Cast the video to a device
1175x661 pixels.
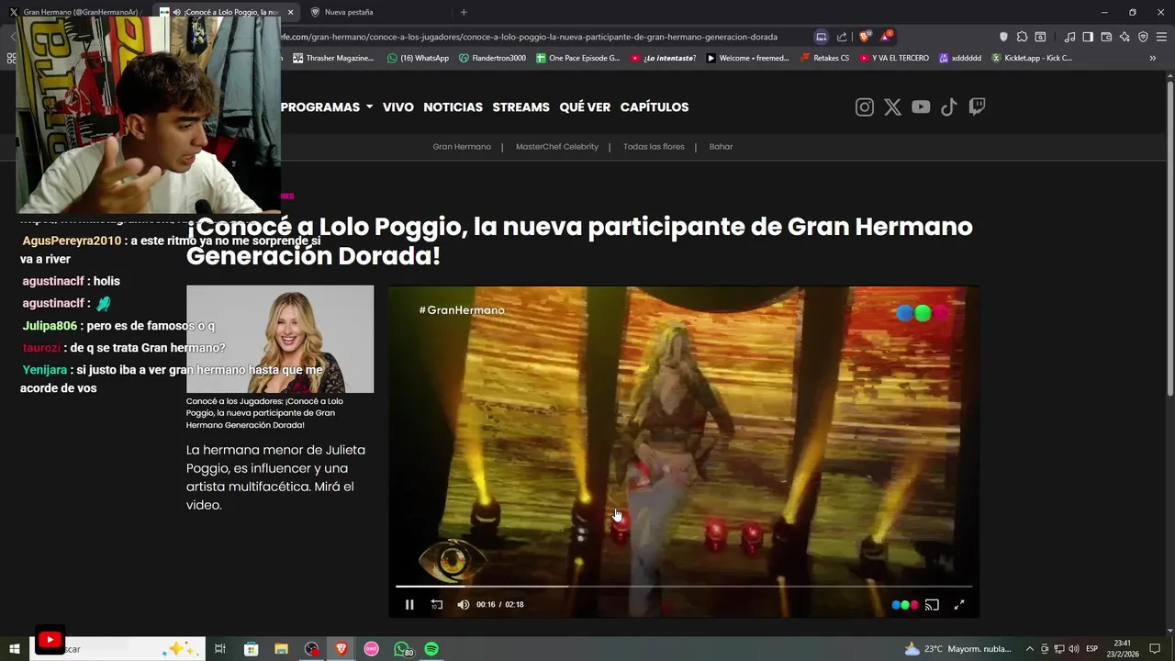tap(932, 605)
